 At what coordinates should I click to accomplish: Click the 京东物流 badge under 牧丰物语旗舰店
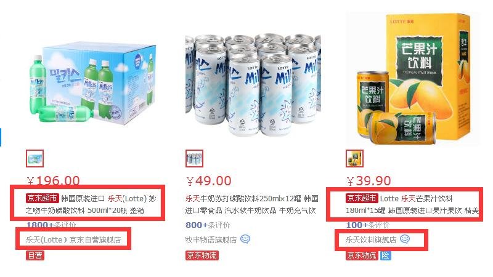point(202,255)
